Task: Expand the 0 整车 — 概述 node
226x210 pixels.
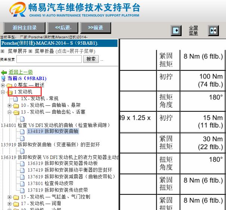Action: click(3, 85)
